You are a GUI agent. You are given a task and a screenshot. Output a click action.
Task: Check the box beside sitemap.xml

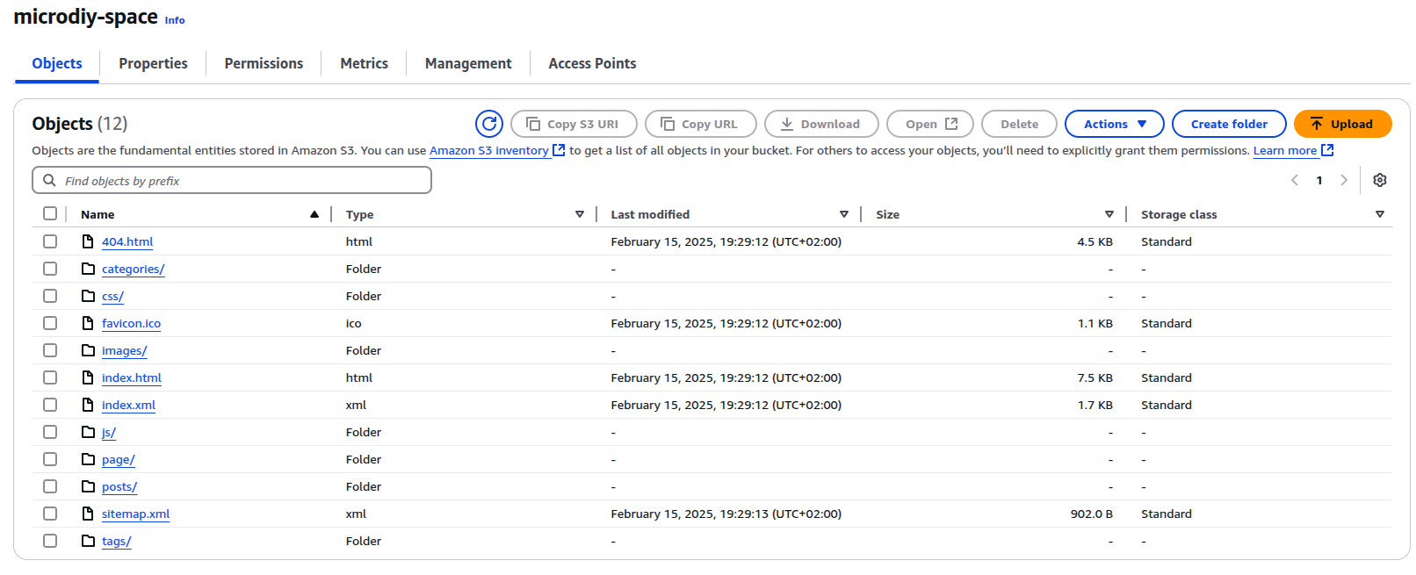click(x=50, y=514)
